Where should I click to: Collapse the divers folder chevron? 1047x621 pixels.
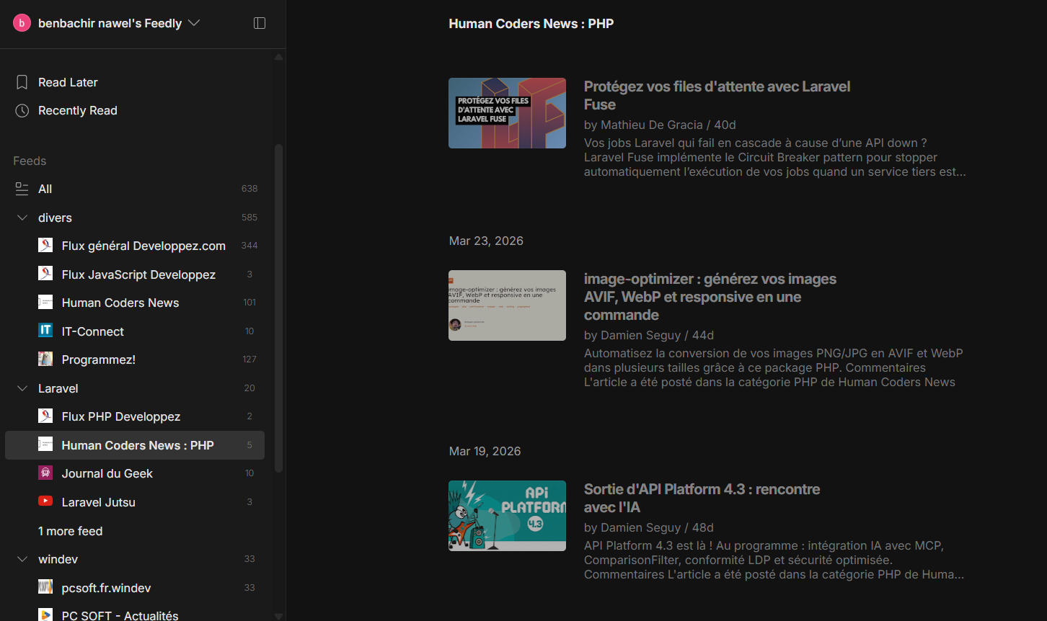(22, 218)
